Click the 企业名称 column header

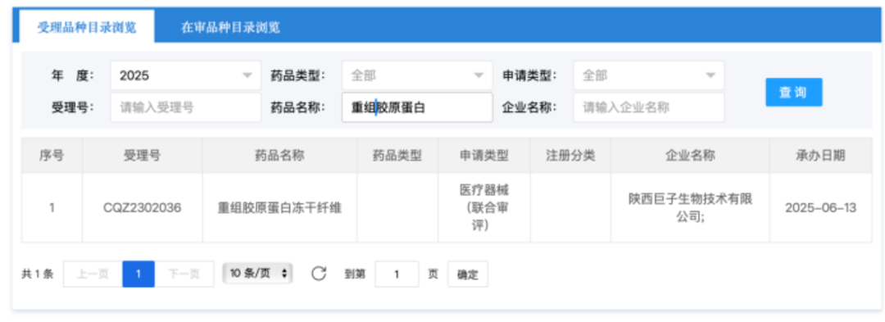click(x=690, y=156)
